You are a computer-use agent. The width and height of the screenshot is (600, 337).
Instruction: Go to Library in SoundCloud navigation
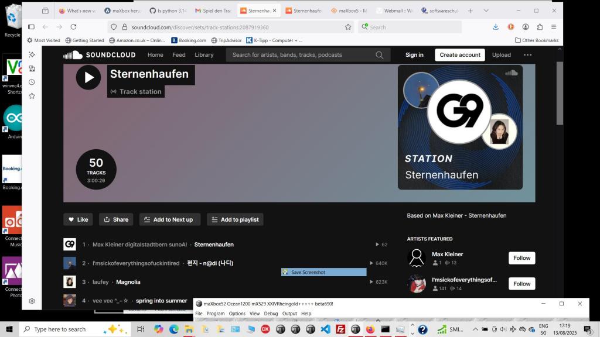(204, 55)
